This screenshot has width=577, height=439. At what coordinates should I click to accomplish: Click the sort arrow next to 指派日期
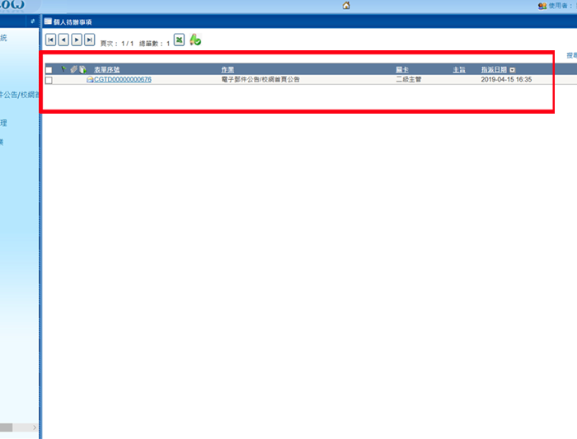(513, 70)
